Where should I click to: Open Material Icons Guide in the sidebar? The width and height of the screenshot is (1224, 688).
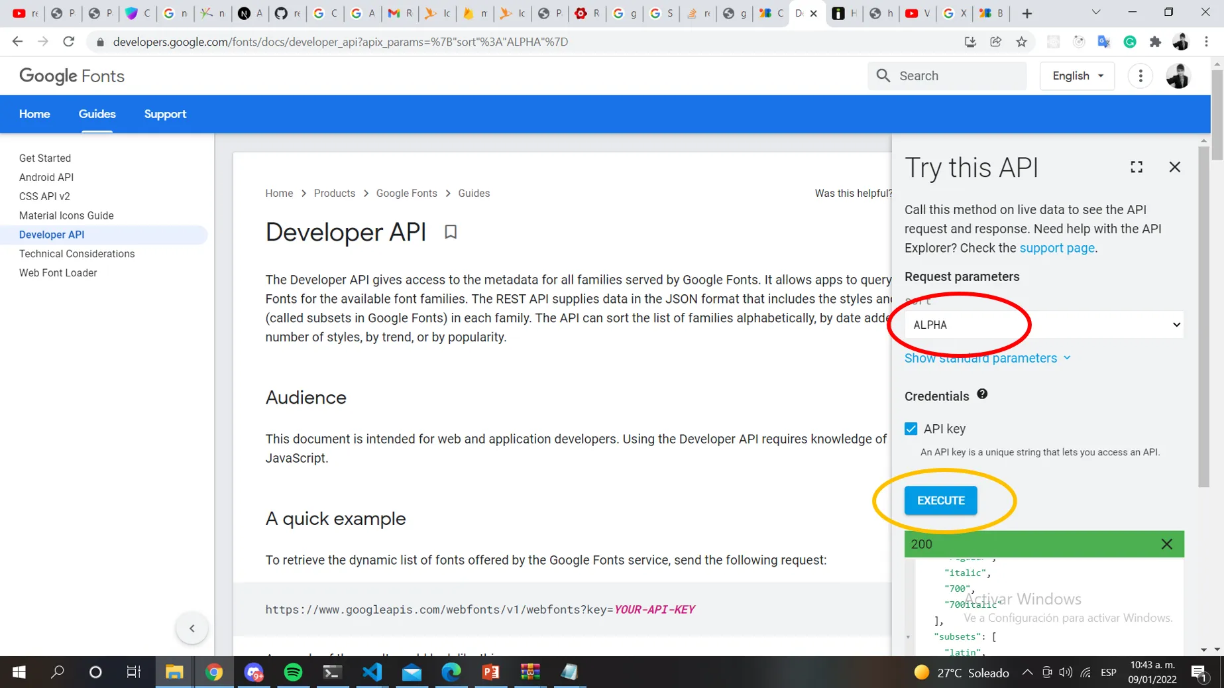click(x=66, y=216)
